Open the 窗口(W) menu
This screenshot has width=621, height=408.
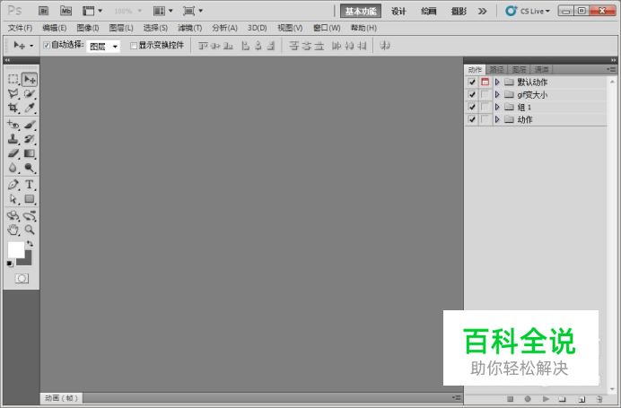pyautogui.click(x=327, y=28)
